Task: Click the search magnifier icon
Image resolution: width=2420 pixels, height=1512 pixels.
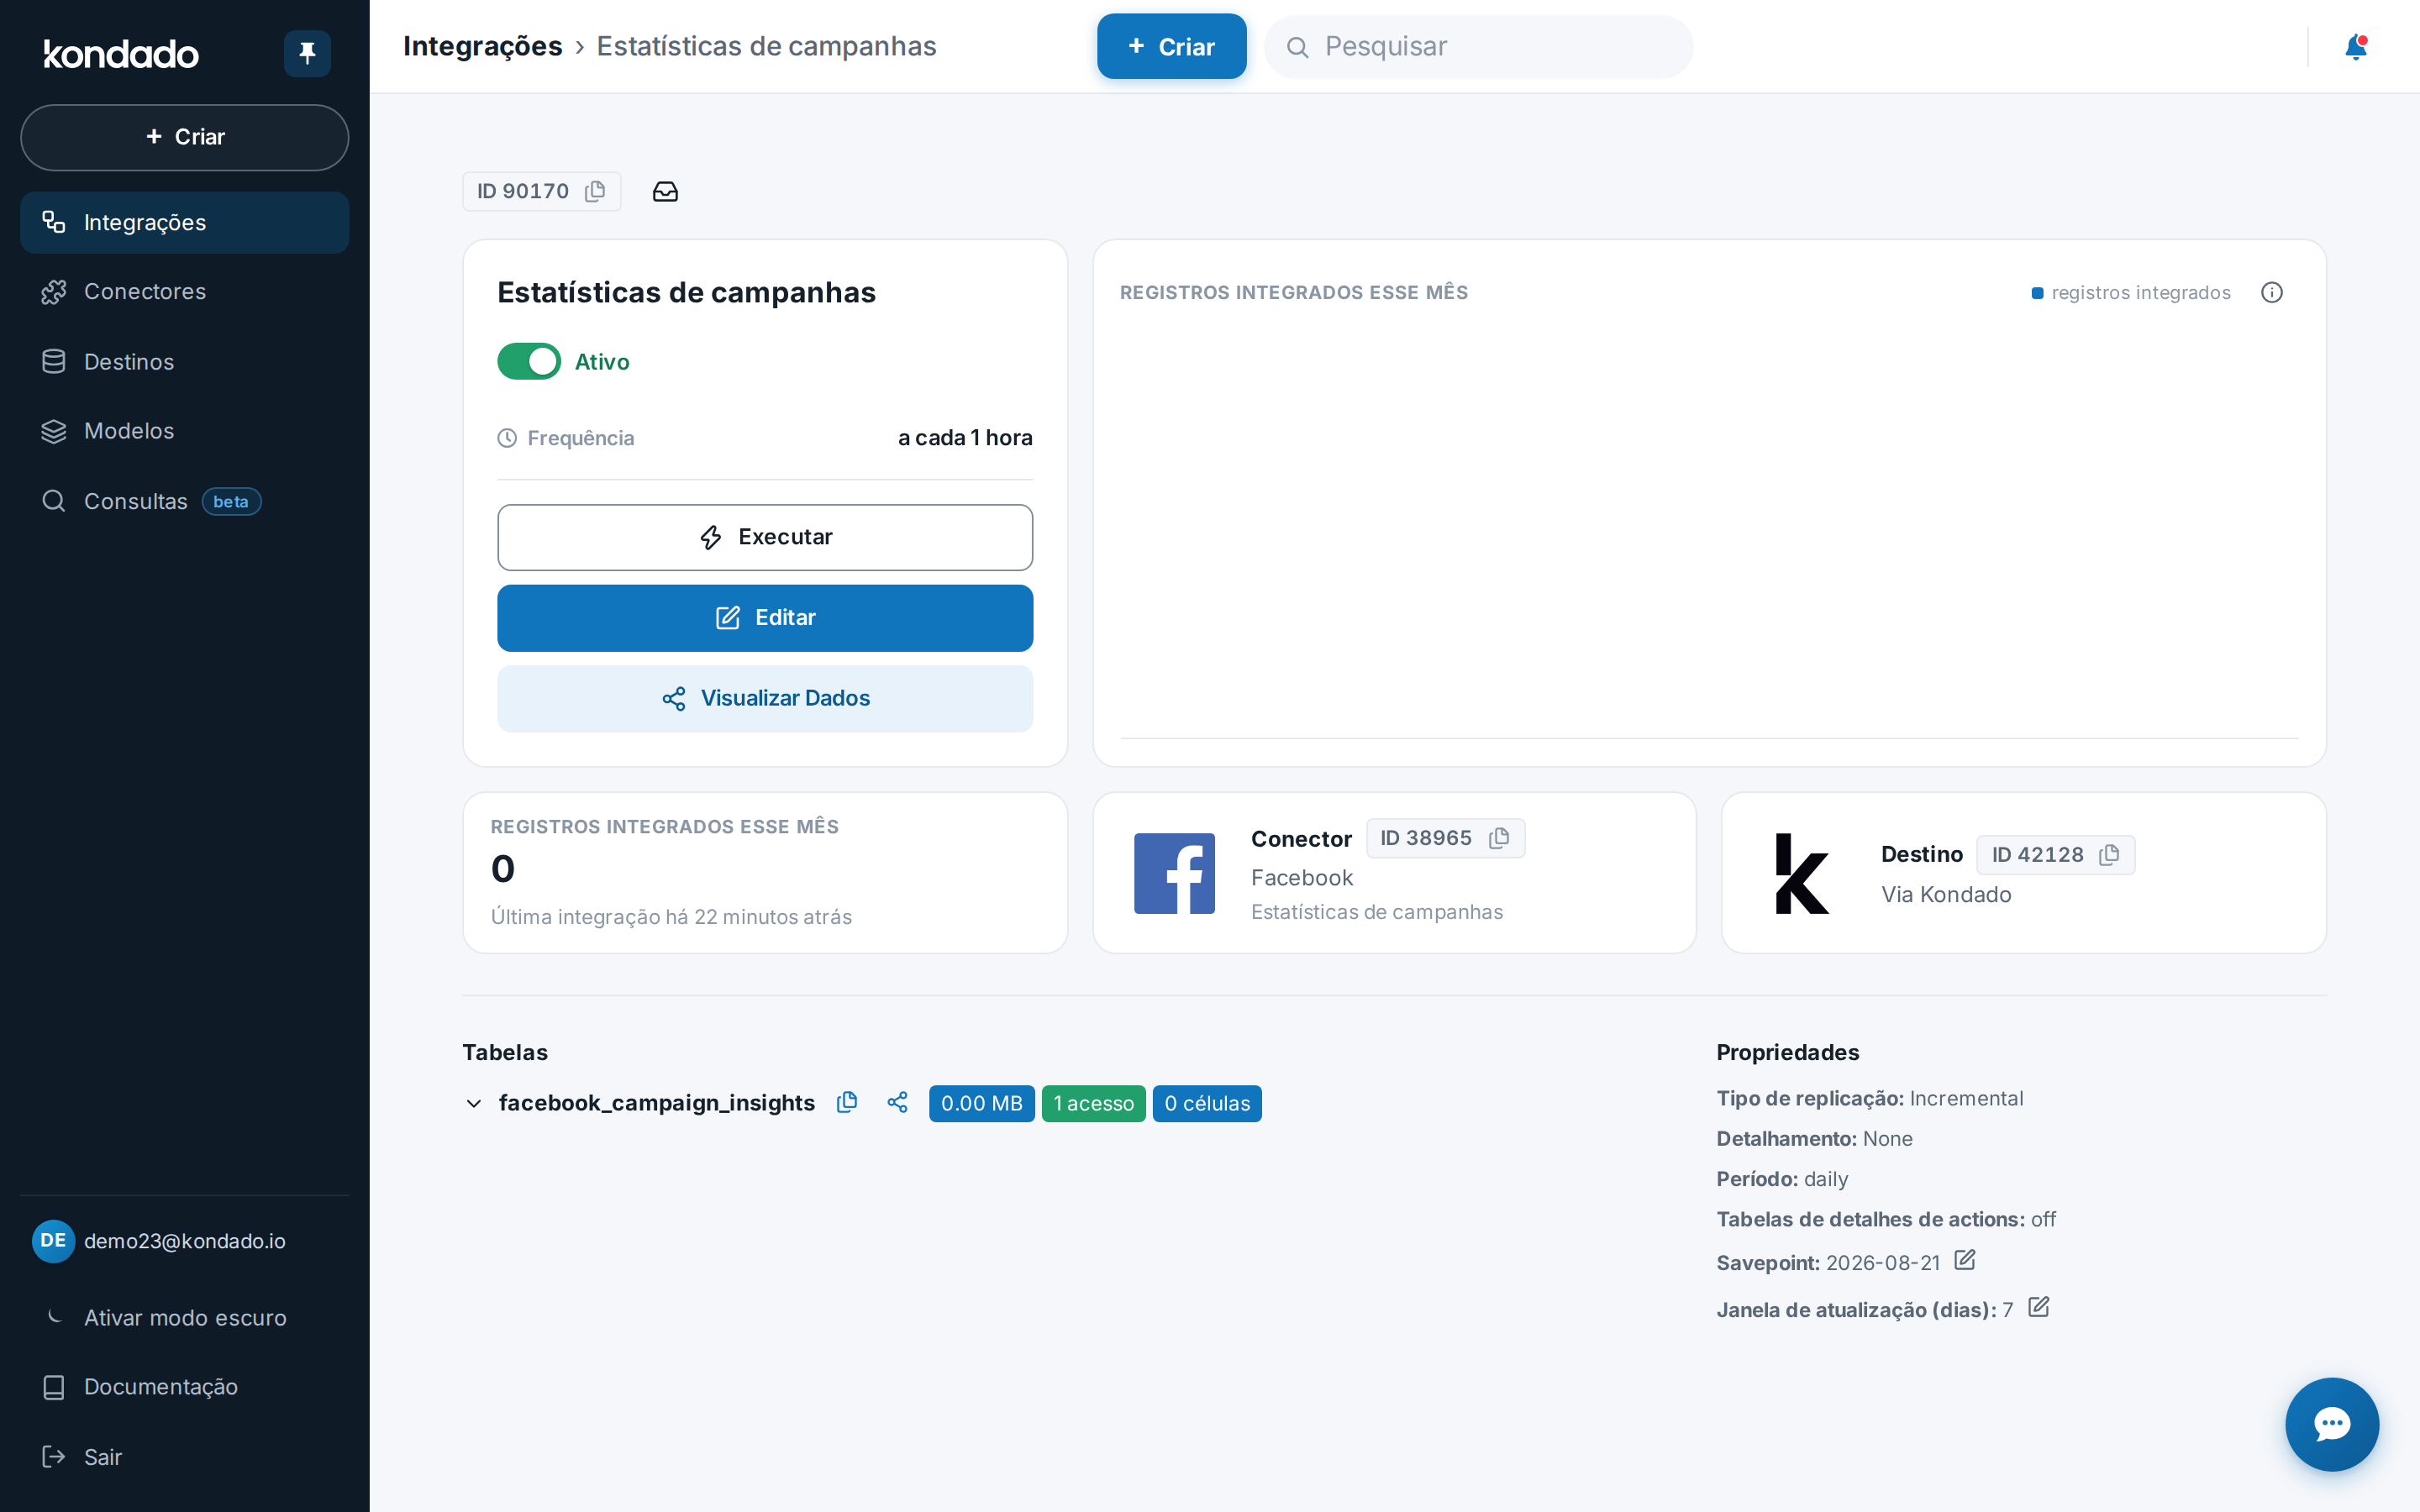Action: [x=1297, y=47]
